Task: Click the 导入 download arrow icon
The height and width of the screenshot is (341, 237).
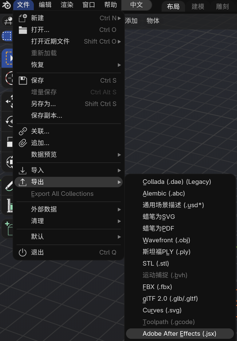Action: [x=23, y=170]
